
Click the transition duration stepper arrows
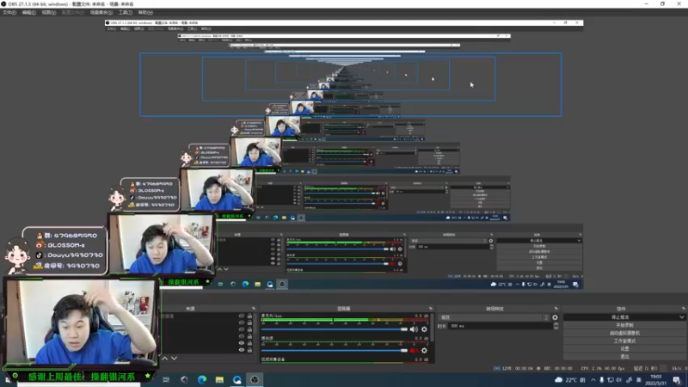556,326
